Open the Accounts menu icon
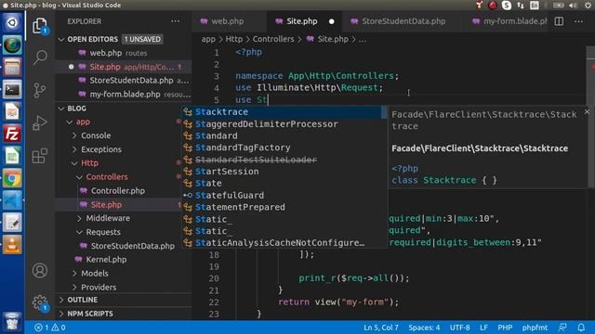595x334 pixels. pyautogui.click(x=40, y=270)
